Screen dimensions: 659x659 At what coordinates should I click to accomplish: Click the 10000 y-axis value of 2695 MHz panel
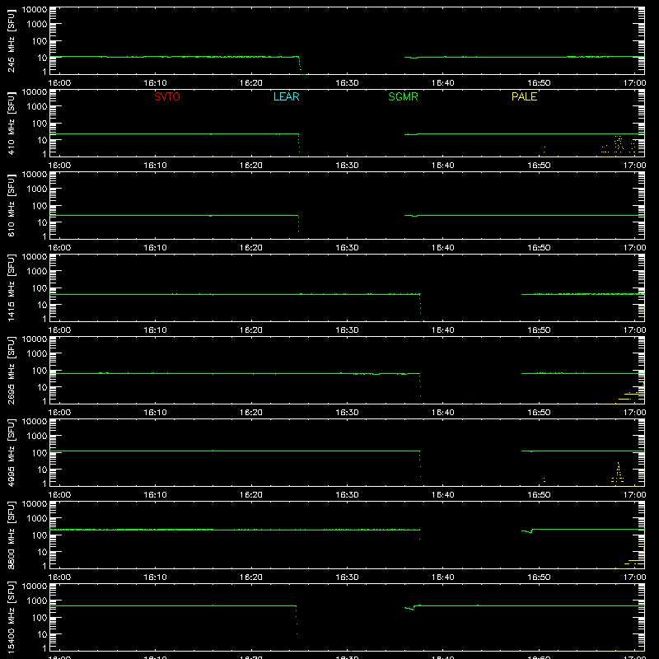point(35,339)
